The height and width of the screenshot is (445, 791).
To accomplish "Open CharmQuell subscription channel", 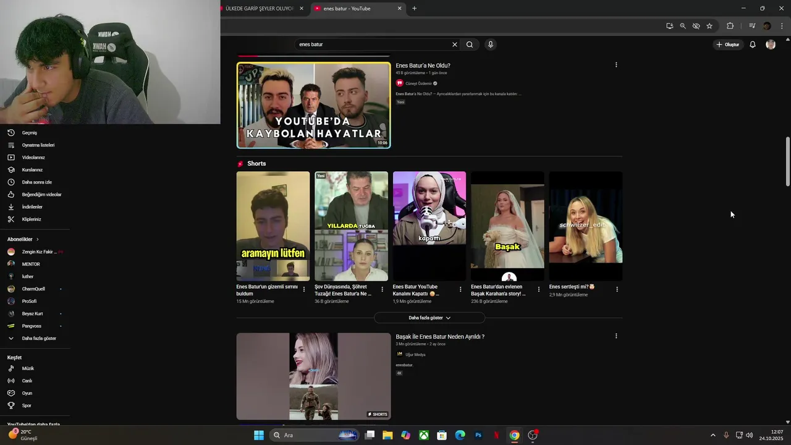I will [x=35, y=289].
